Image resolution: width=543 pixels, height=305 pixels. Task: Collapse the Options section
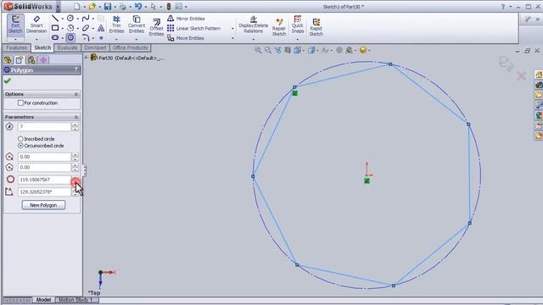76,94
